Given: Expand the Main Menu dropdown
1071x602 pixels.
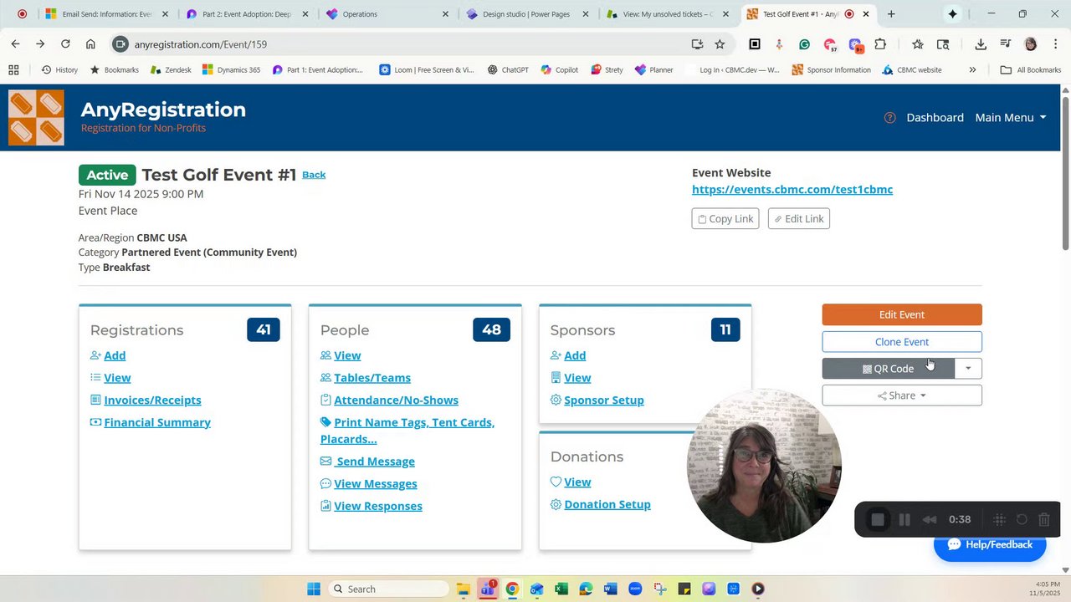Looking at the screenshot, I should click(1011, 118).
